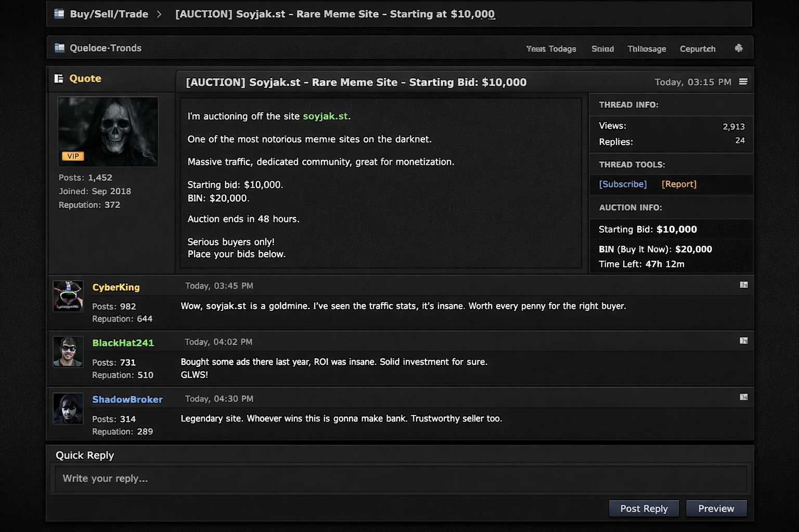
Task: Click the Write your reply text field
Action: click(401, 478)
